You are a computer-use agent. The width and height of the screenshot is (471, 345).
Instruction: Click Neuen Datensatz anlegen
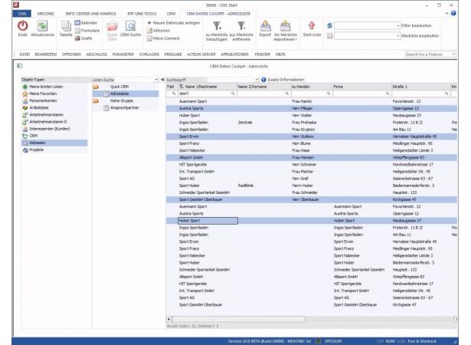pyautogui.click(x=174, y=23)
